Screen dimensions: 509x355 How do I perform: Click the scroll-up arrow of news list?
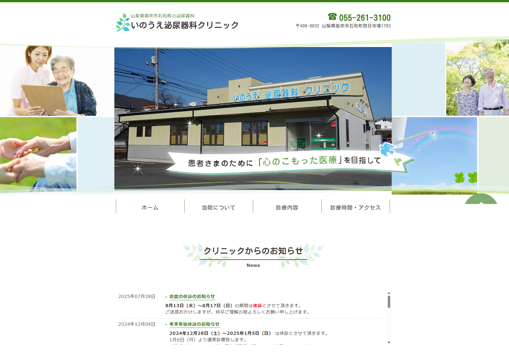click(389, 293)
